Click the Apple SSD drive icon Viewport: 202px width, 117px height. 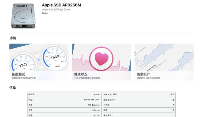pyautogui.click(x=23, y=16)
